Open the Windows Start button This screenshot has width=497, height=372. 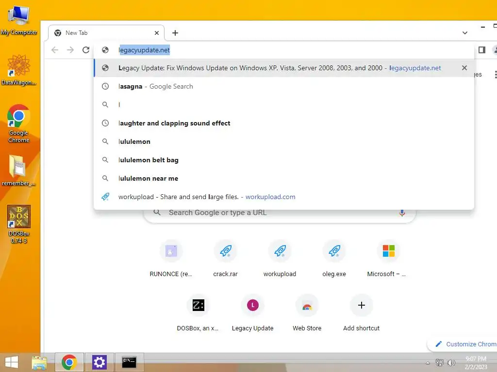click(12, 362)
